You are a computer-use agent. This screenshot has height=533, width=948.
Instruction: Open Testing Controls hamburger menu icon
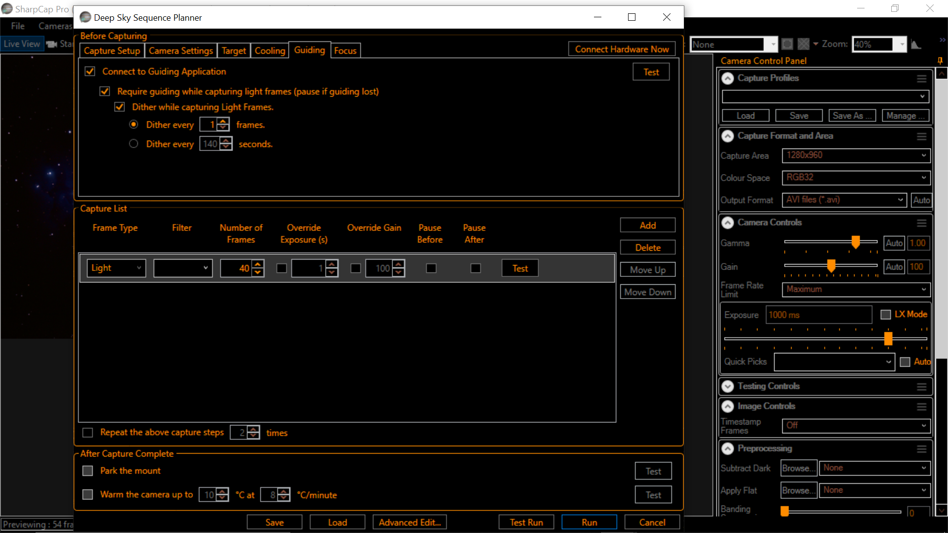[921, 386]
